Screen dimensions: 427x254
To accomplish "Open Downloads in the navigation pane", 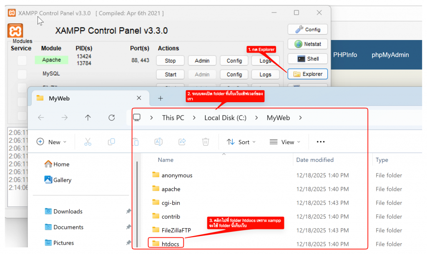I will pos(68,211).
